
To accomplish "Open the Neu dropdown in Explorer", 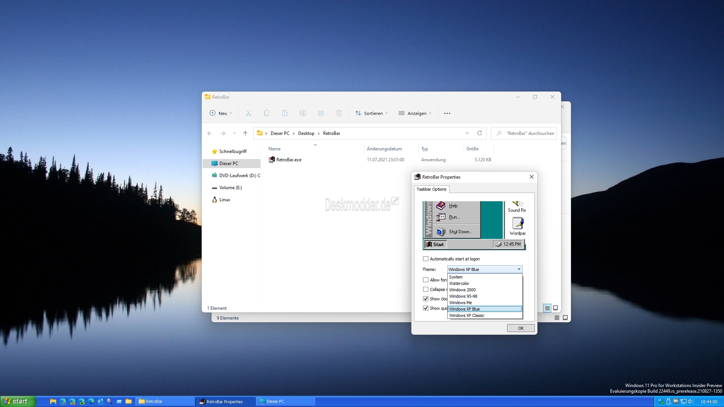I will click(221, 113).
